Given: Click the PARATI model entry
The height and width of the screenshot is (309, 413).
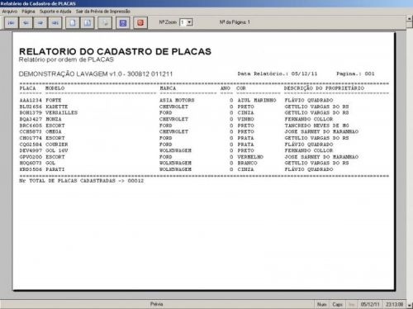Looking at the screenshot, I should pyautogui.click(x=55, y=169).
